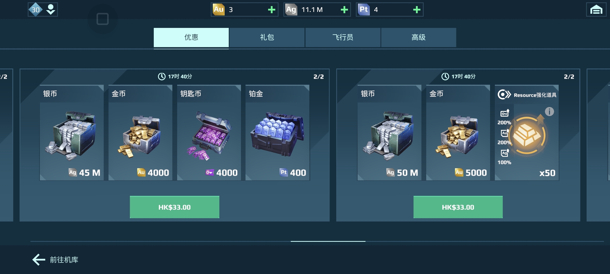
Task: Tap the Resource强化道具 booster icon
Action: (527, 135)
